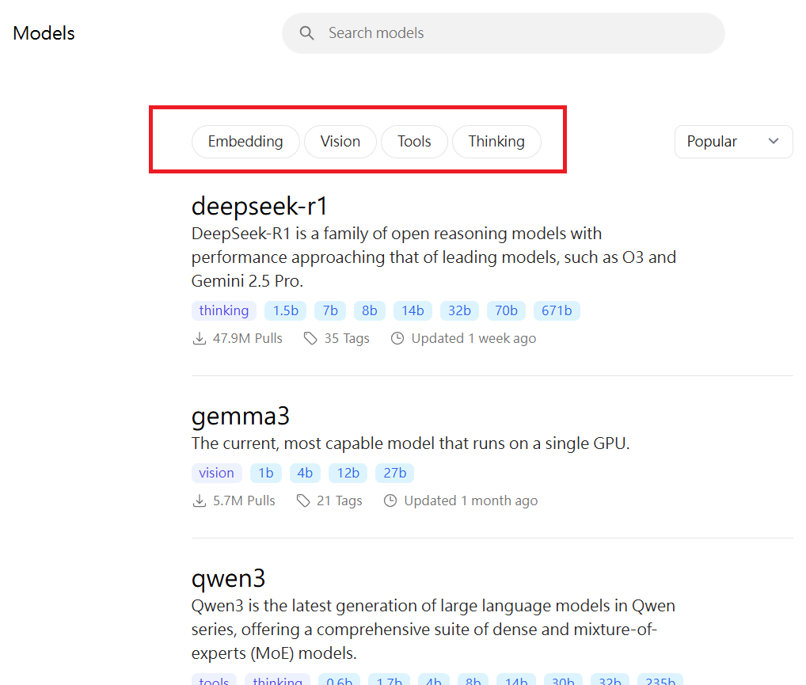This screenshot has width=806, height=685.
Task: Select the 70b size tag of deepseek-r1
Action: click(506, 310)
